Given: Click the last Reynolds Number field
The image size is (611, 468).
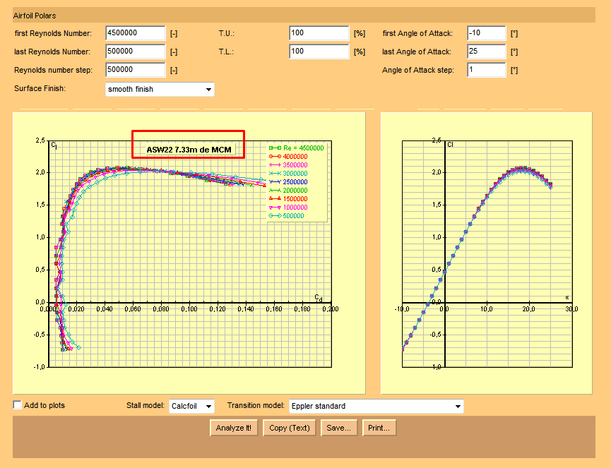Looking at the screenshot, I should coord(135,52).
